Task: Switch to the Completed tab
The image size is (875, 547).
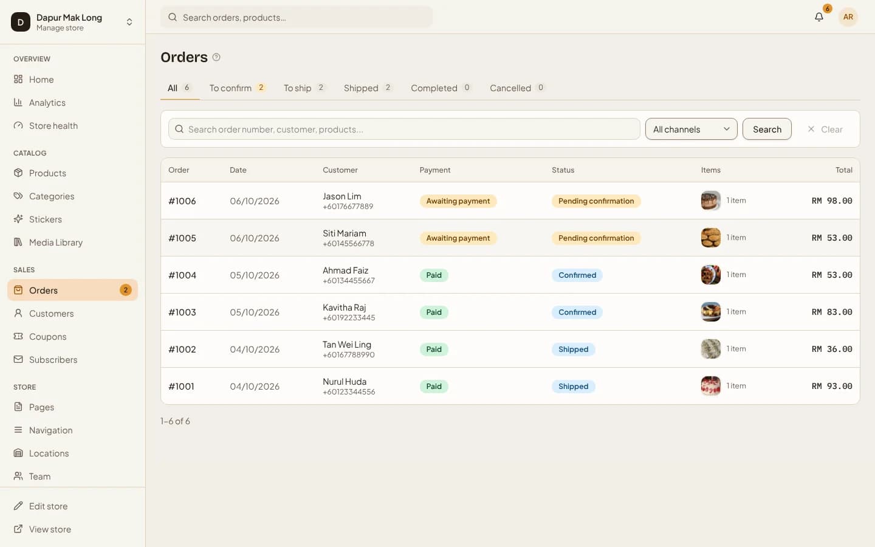Action: (441, 88)
